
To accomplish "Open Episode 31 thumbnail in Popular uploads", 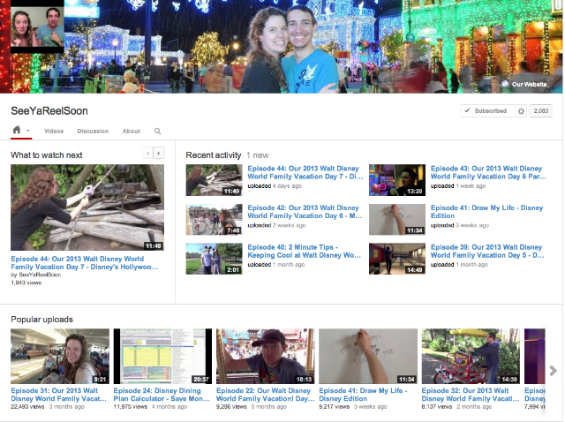I will click(60, 356).
